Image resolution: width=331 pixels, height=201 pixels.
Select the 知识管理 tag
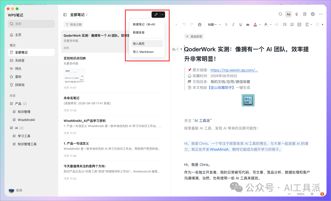(x=31, y=112)
